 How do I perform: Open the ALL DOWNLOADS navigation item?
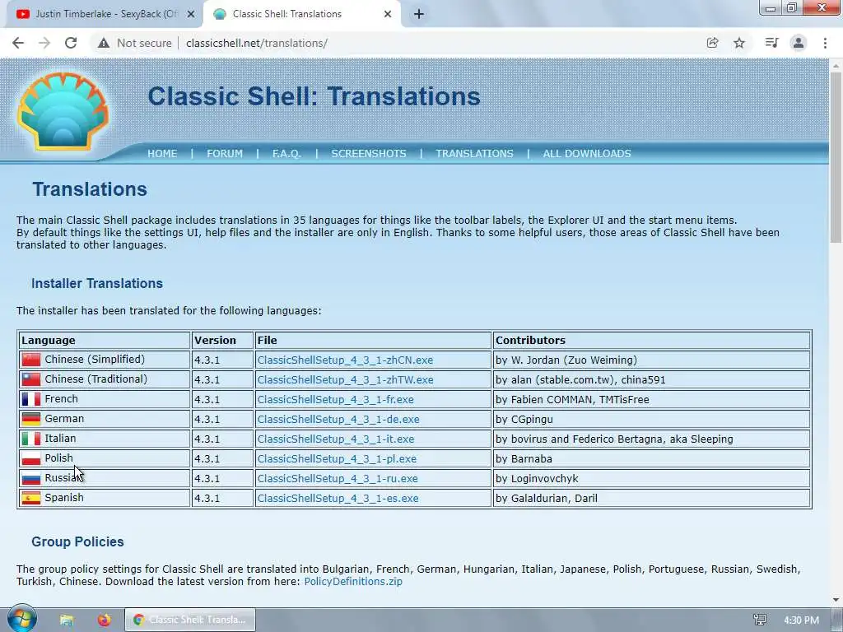point(587,154)
